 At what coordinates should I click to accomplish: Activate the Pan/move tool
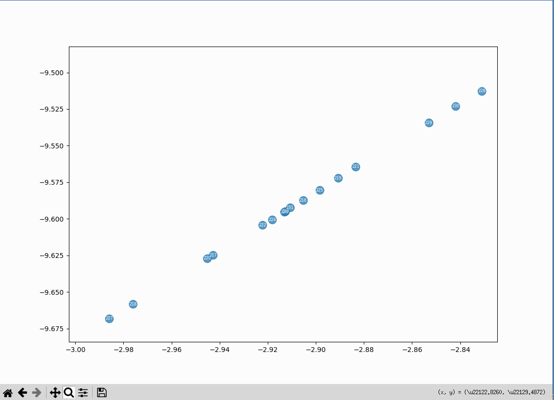54,392
